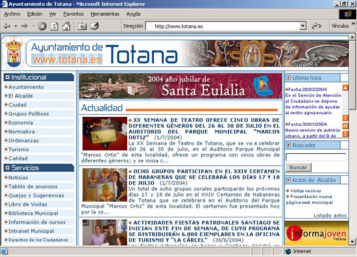The height and width of the screenshot is (257, 357).
Task: Open Intranet Municipal link
Action: pos(31,231)
